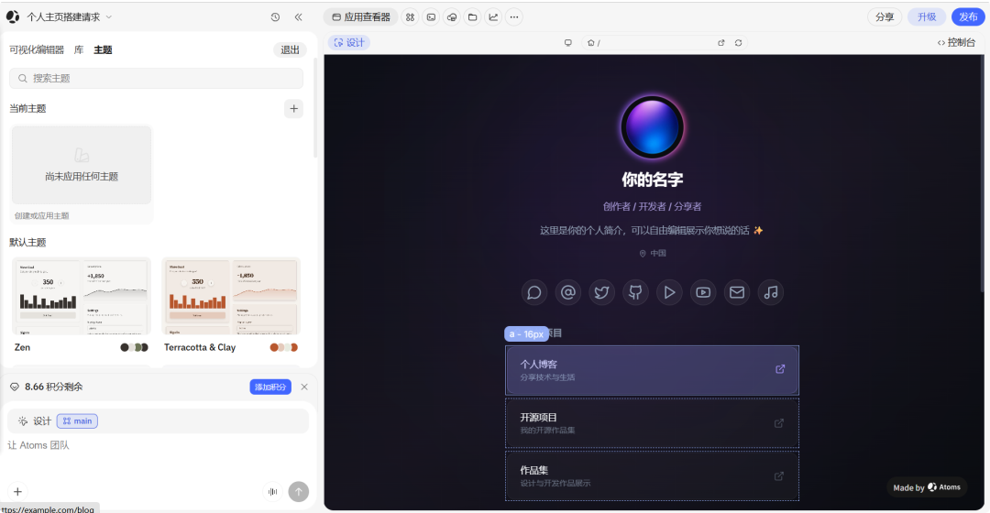Image resolution: width=990 pixels, height=513 pixels.
Task: Click the email envelope social icon
Action: click(737, 292)
